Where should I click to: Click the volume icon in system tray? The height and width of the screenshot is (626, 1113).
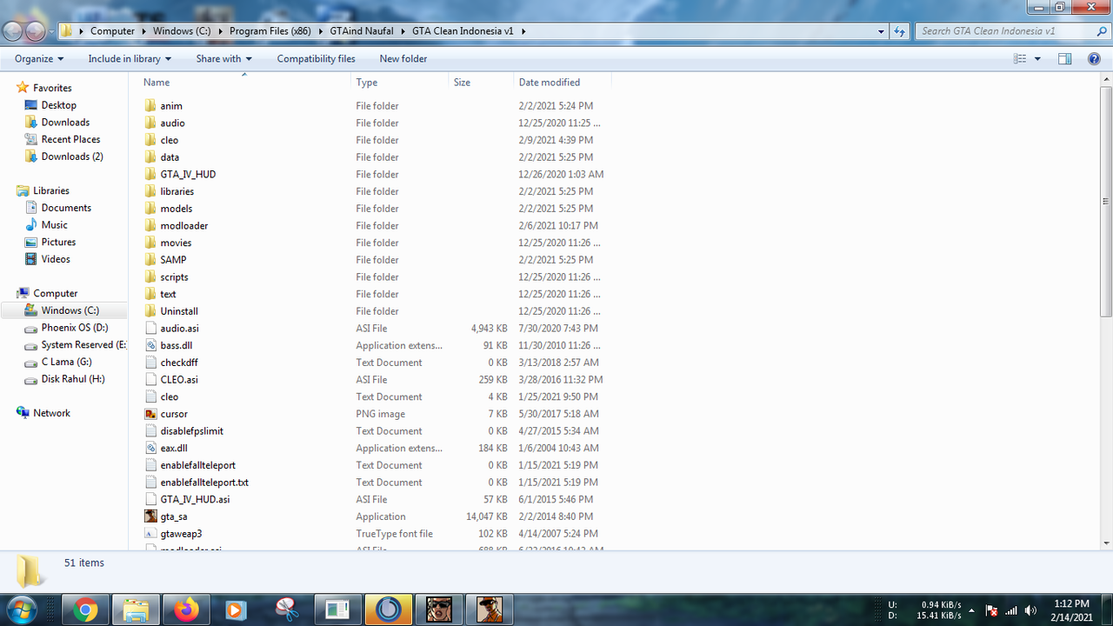click(1030, 610)
